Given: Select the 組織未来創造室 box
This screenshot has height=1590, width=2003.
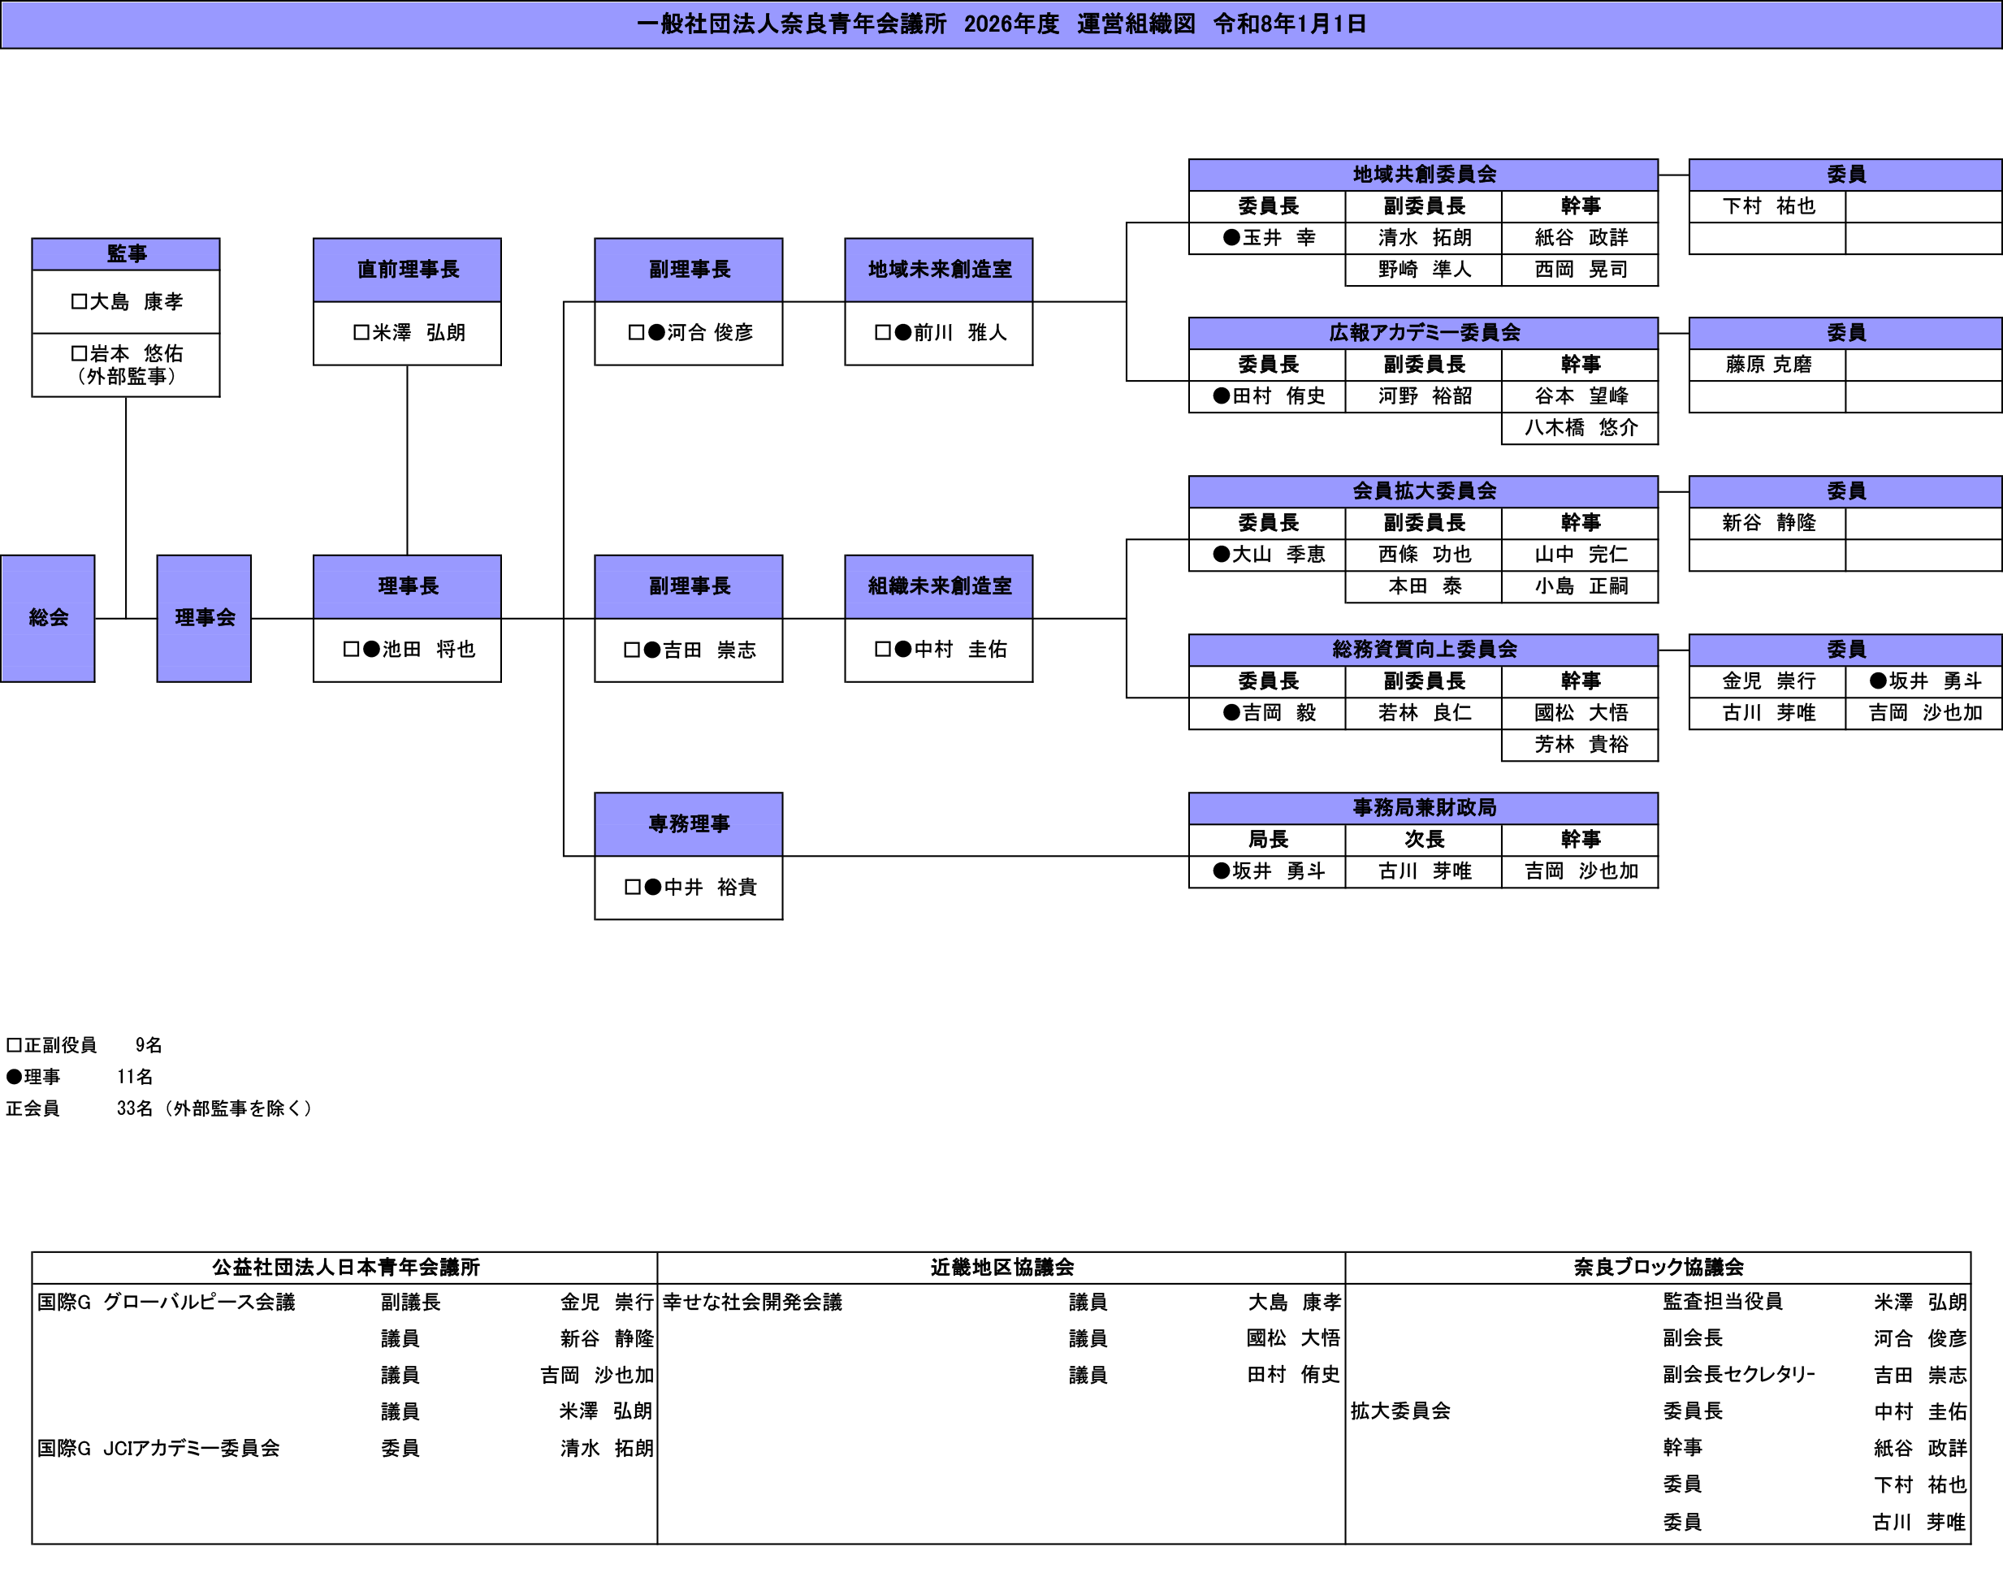Looking at the screenshot, I should coord(938,586).
